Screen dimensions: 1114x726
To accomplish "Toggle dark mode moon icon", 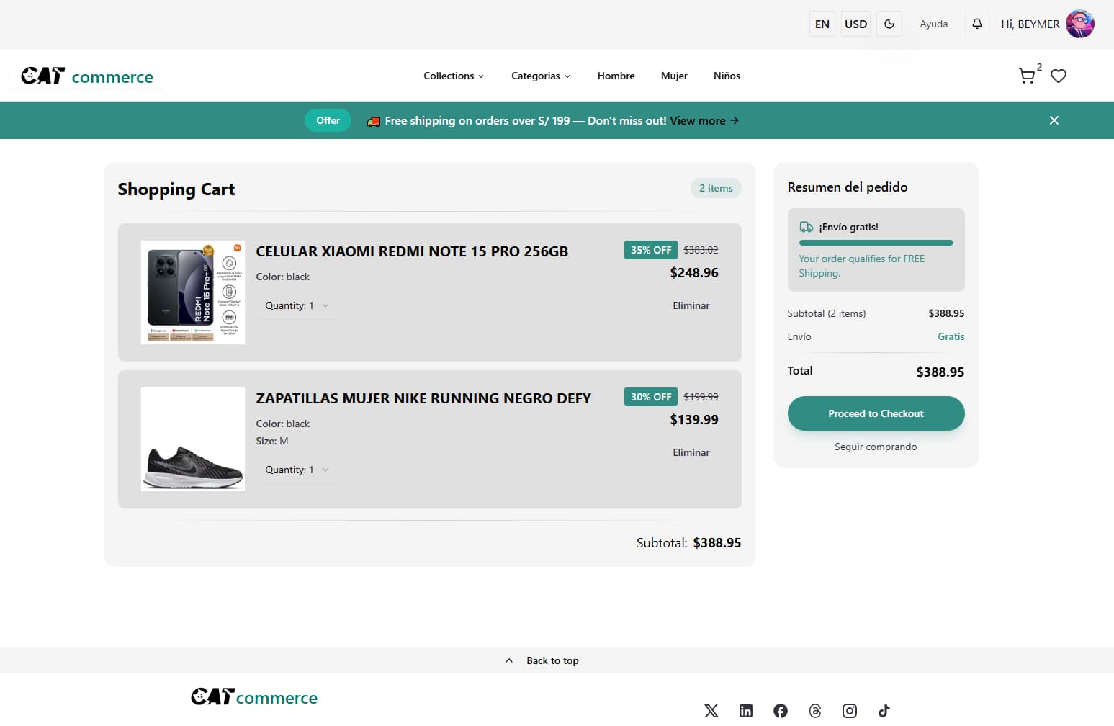I will 889,24.
